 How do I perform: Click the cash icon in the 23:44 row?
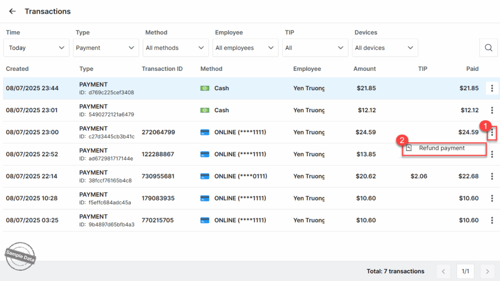coord(205,88)
